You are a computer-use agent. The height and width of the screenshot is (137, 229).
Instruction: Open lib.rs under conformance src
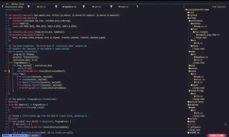point(199,43)
